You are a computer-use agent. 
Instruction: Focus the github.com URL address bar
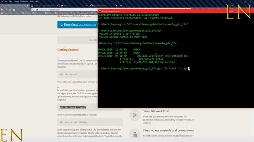tap(65, 9)
